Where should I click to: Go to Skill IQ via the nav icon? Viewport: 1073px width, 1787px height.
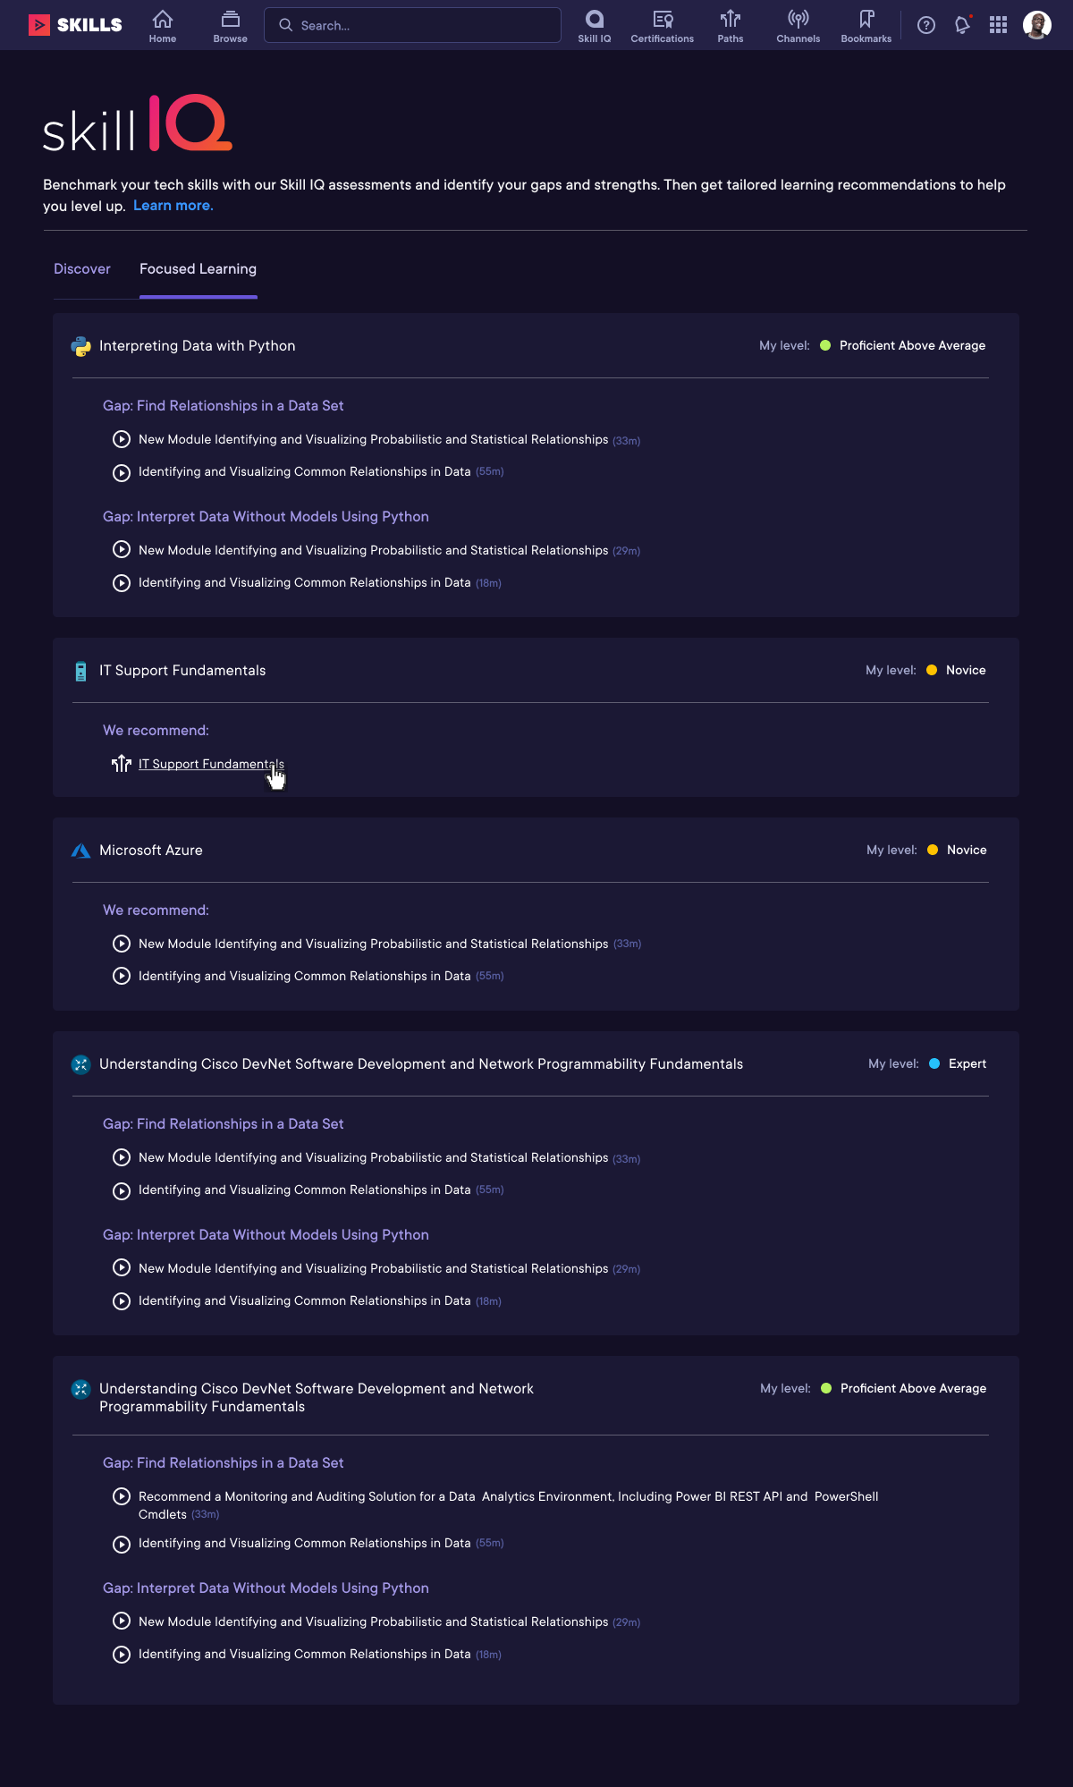click(x=594, y=25)
